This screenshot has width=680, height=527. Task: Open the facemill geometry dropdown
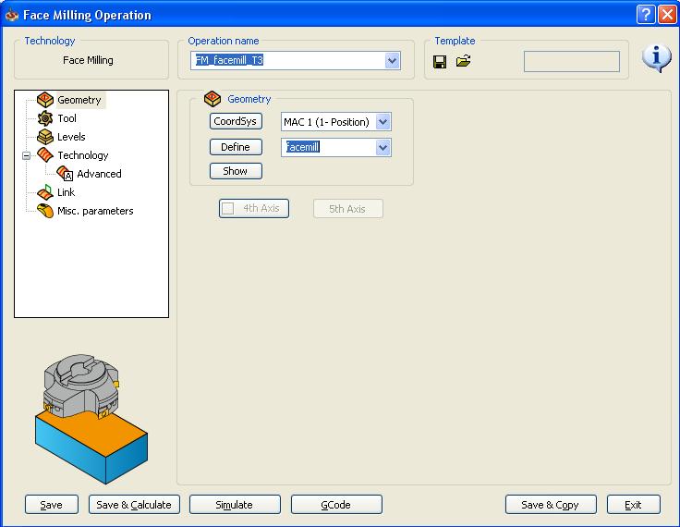[382, 148]
